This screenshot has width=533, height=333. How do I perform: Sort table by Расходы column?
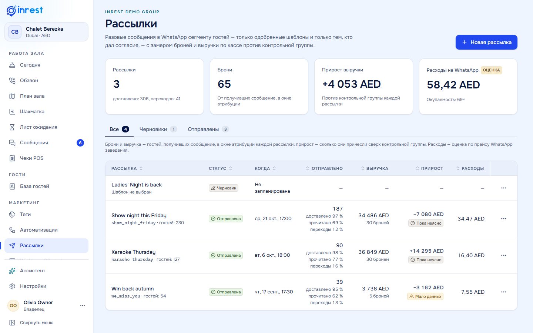[470, 168]
